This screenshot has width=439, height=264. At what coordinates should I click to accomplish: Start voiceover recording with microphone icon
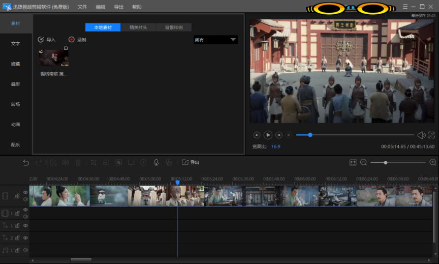click(156, 163)
